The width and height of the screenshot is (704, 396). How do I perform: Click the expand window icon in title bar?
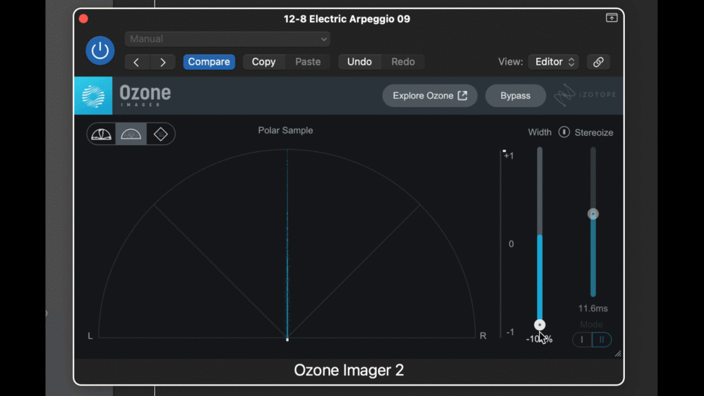(611, 19)
